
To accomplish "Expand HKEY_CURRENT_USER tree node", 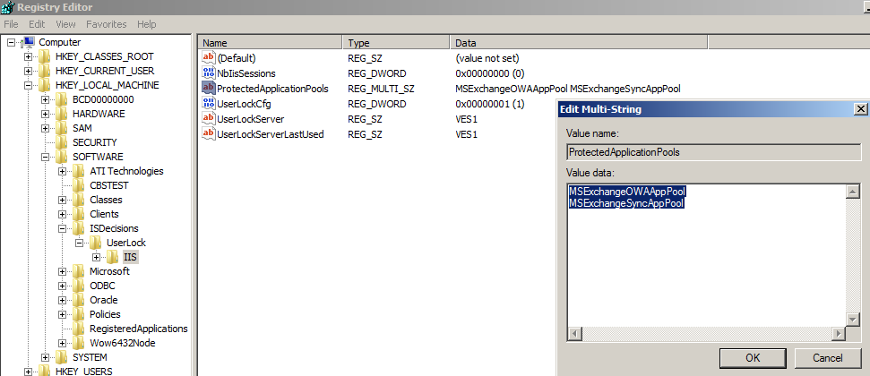I will 28,72.
